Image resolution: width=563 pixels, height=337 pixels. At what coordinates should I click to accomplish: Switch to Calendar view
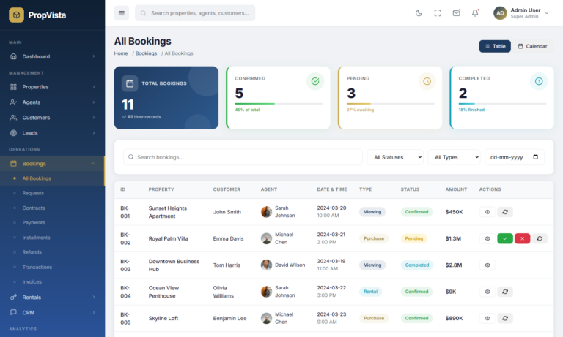click(532, 46)
